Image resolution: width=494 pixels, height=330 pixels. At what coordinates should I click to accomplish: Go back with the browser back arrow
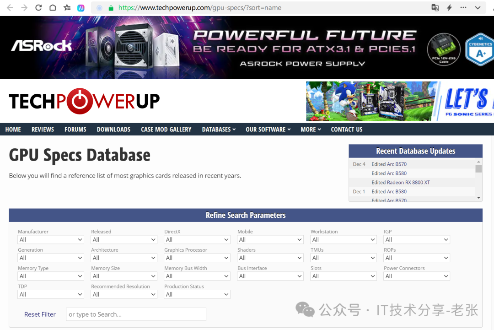[x=10, y=8]
